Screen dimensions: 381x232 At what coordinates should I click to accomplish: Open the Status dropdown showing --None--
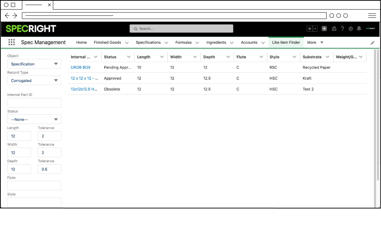pos(34,119)
